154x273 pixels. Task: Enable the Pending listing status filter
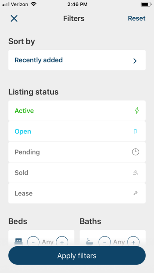(77, 152)
